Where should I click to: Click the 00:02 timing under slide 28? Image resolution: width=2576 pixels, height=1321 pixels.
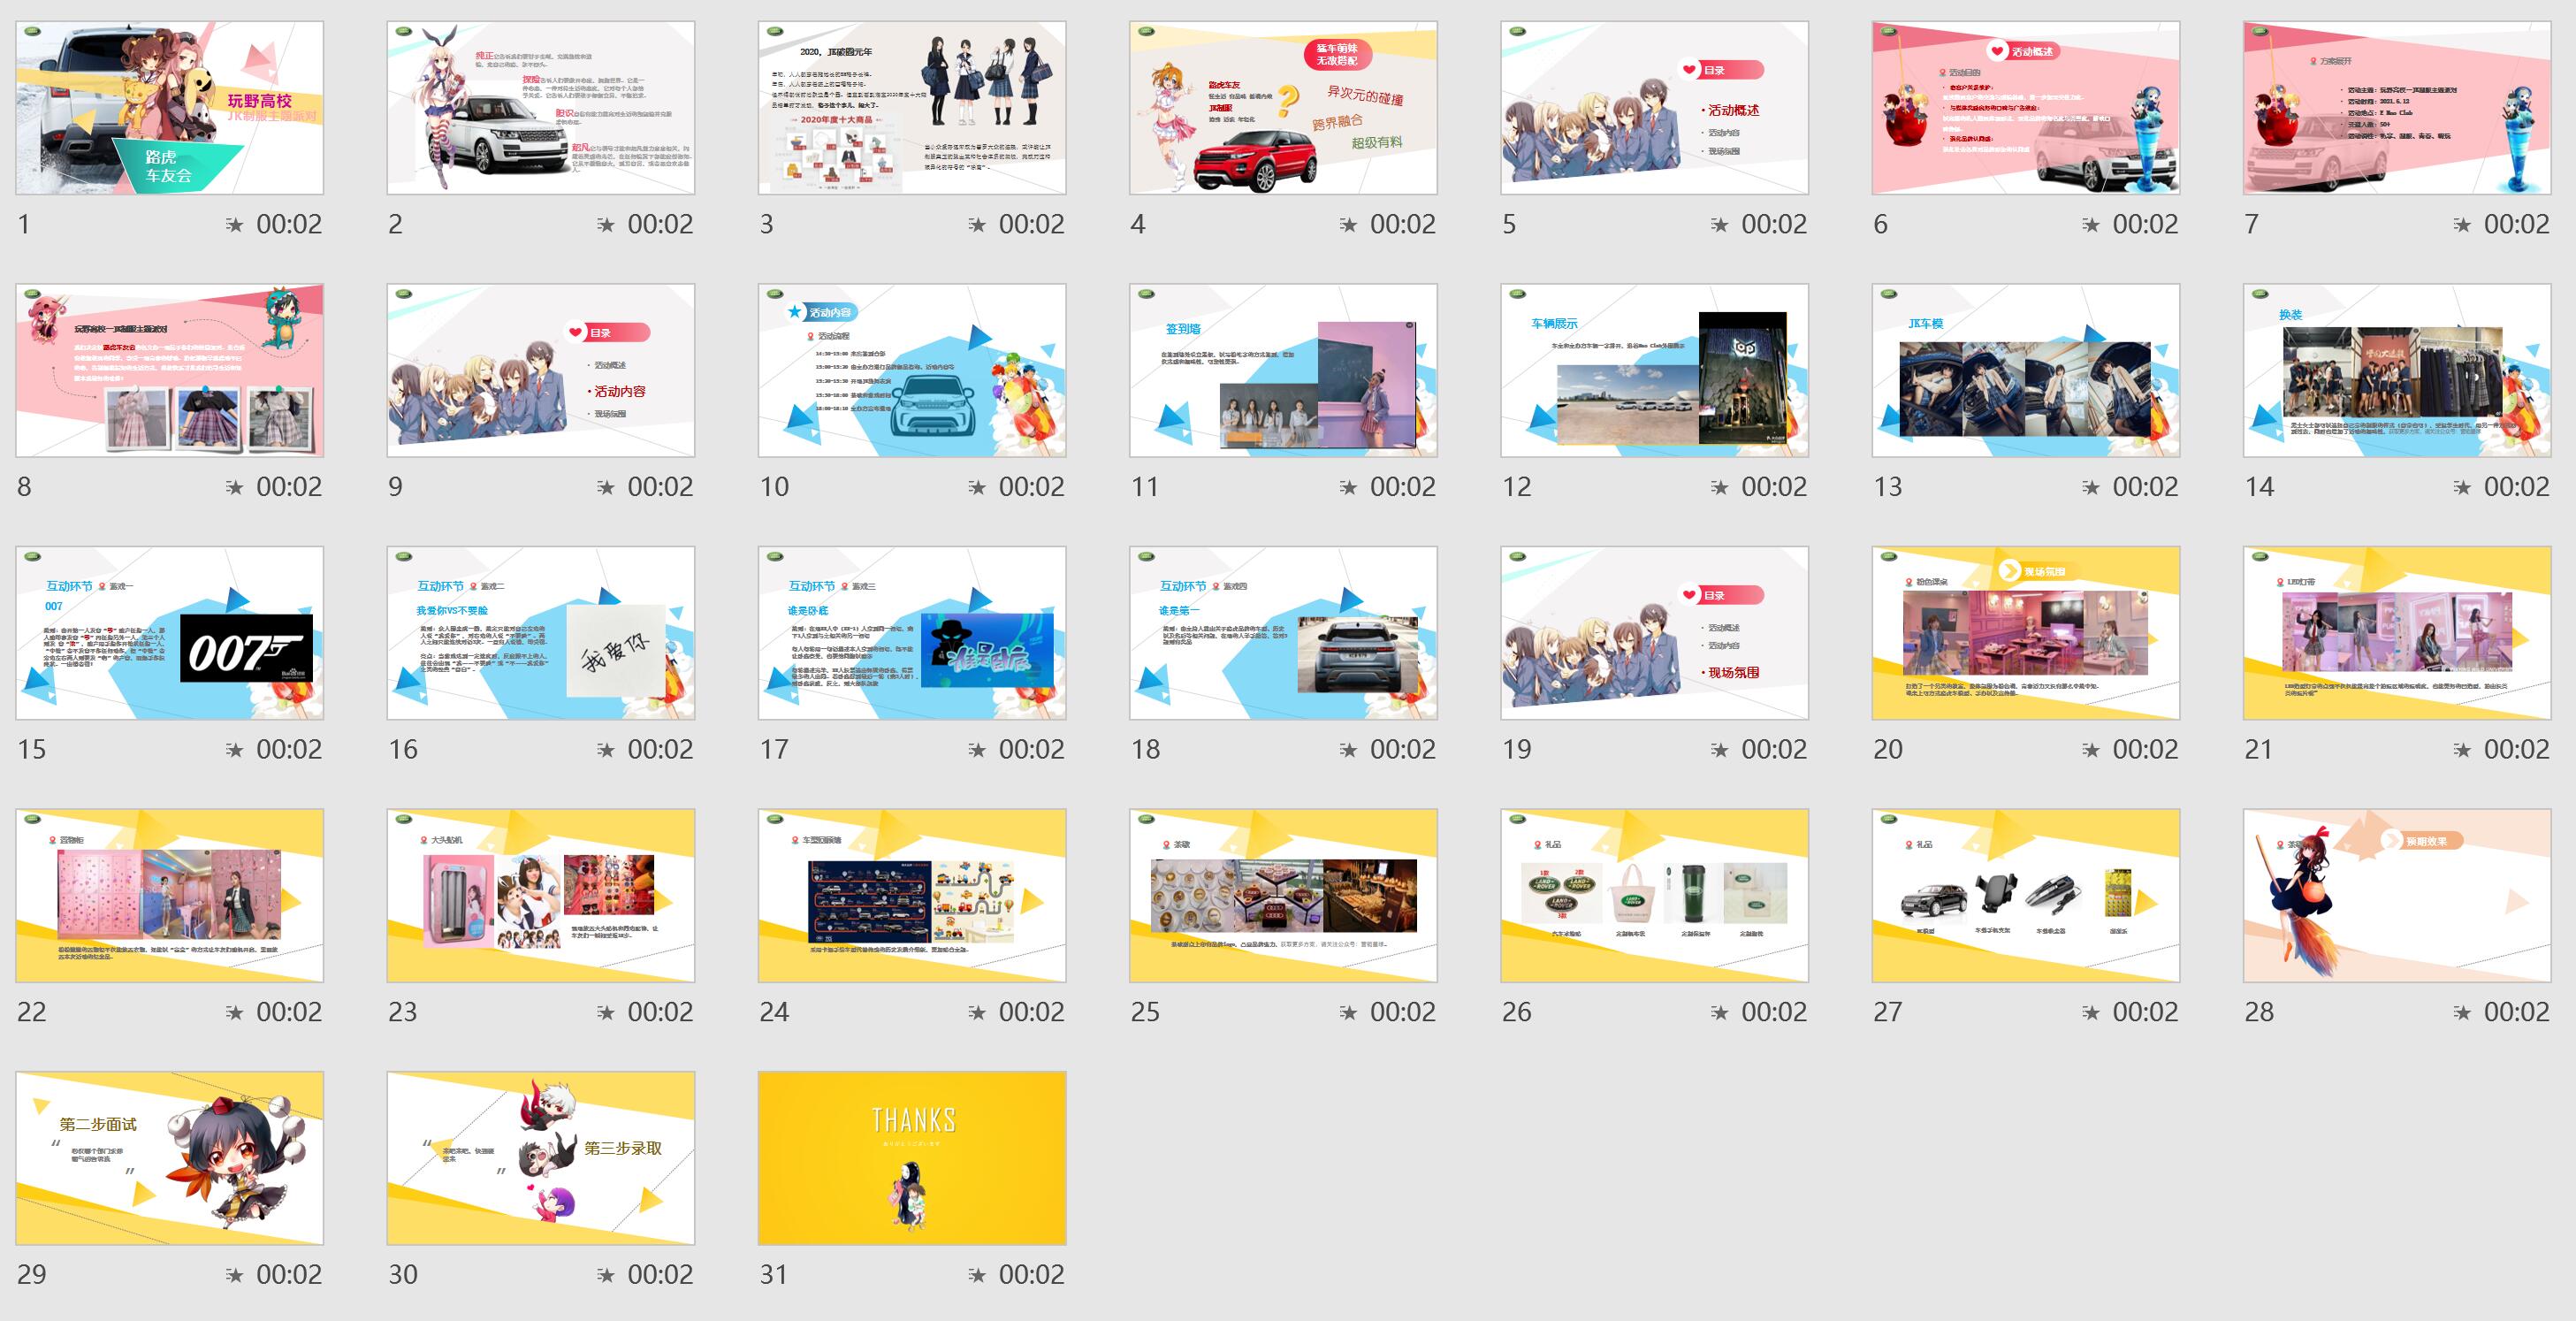coord(2516,1012)
